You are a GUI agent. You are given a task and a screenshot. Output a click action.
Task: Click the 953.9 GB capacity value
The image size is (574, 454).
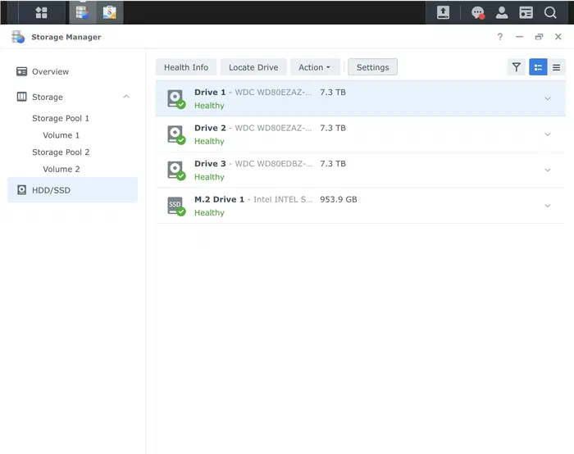click(338, 199)
